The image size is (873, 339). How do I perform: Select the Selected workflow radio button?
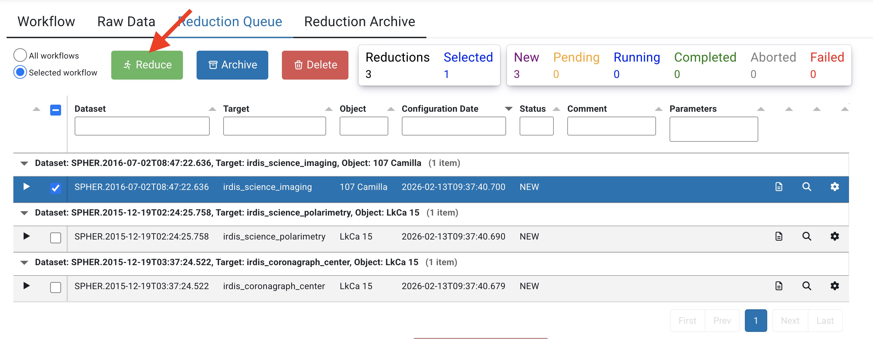point(20,72)
